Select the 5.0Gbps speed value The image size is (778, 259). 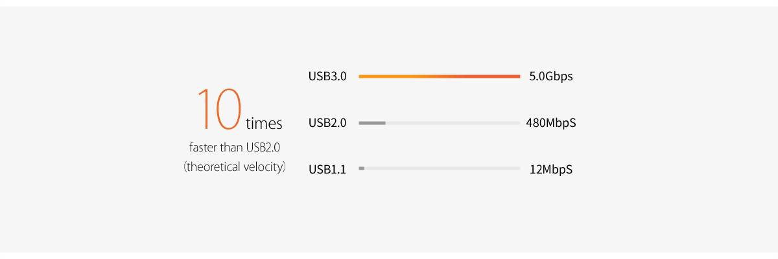[x=550, y=76]
